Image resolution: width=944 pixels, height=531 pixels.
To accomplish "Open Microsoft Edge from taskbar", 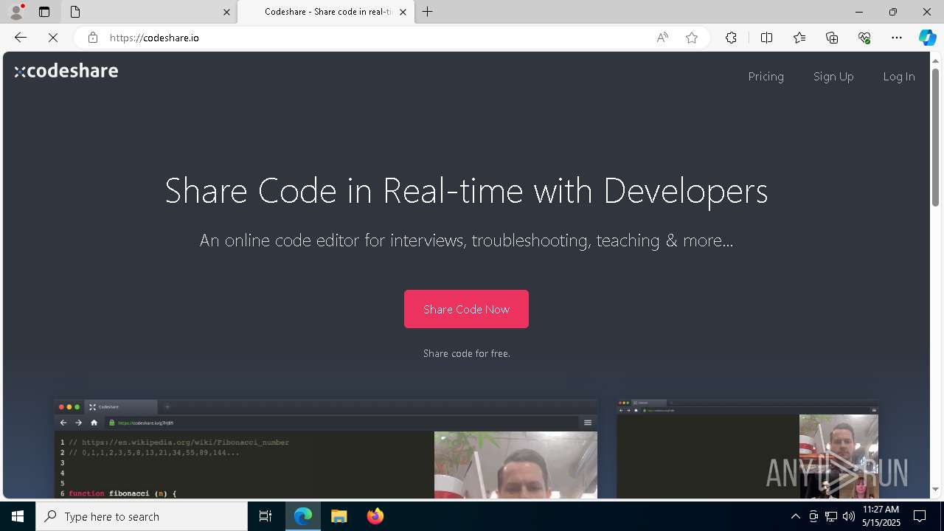I will coord(303,516).
